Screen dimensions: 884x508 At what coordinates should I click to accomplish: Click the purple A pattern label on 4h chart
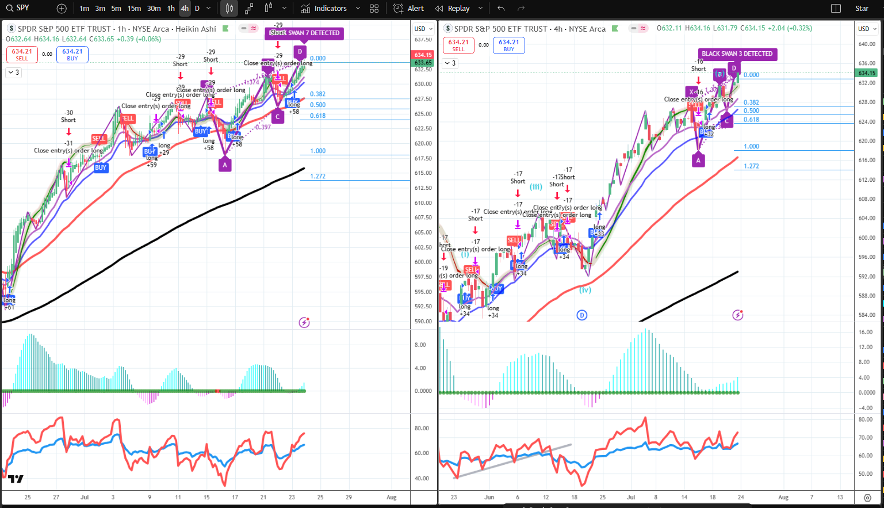[x=698, y=161]
